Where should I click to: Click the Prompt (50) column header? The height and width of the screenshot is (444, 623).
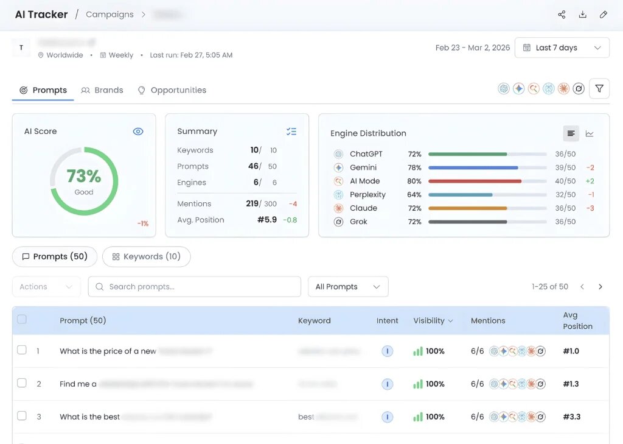pyautogui.click(x=83, y=320)
